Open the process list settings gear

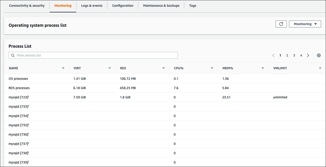[319, 56]
